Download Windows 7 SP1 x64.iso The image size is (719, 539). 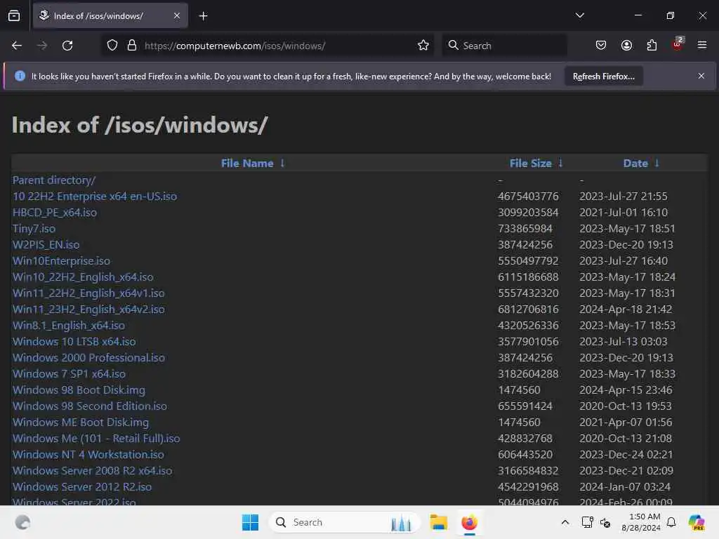pyautogui.click(x=69, y=373)
